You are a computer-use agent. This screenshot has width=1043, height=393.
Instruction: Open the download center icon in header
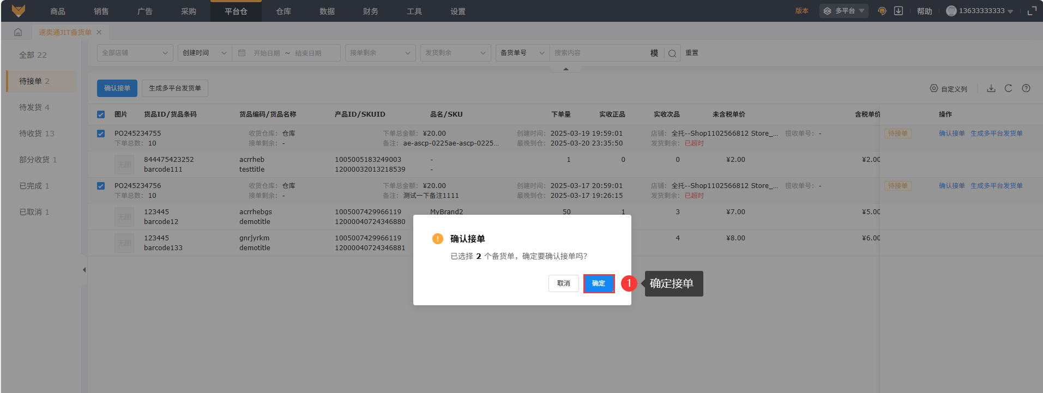click(x=899, y=11)
